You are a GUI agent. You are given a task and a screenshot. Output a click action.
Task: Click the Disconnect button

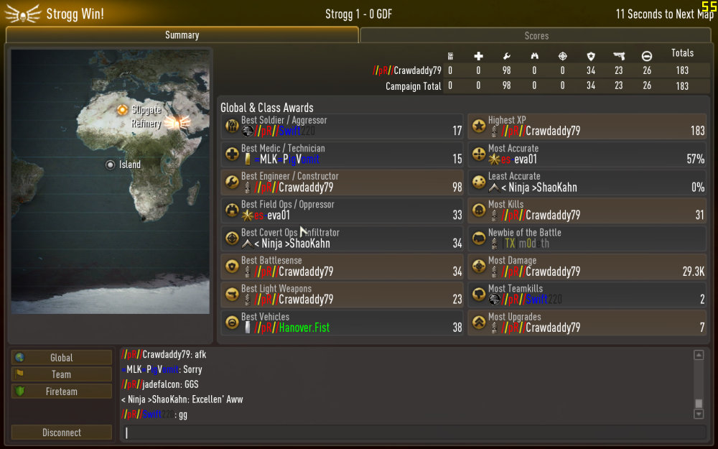point(61,432)
